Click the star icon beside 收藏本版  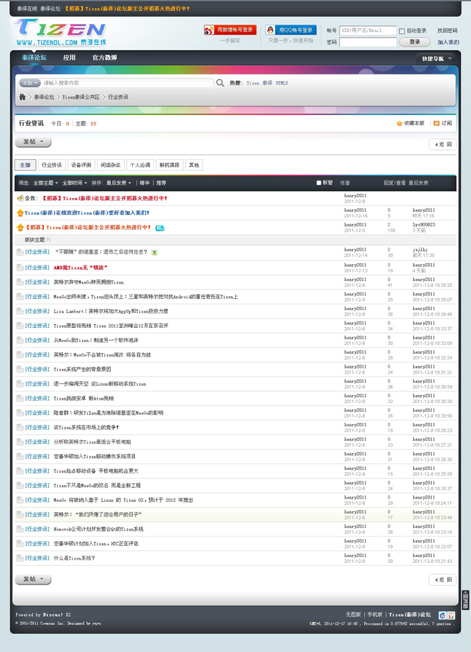point(399,123)
